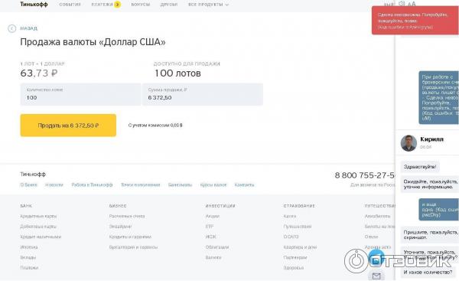Open the Тинькофф logo in header
This screenshot has width=459, height=281.
click(34, 5)
